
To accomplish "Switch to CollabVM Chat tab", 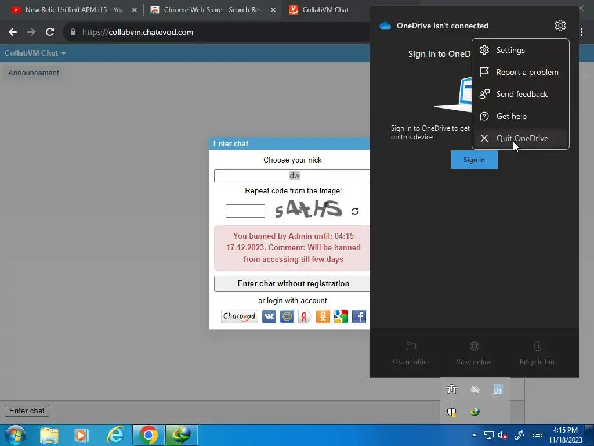I will click(326, 10).
